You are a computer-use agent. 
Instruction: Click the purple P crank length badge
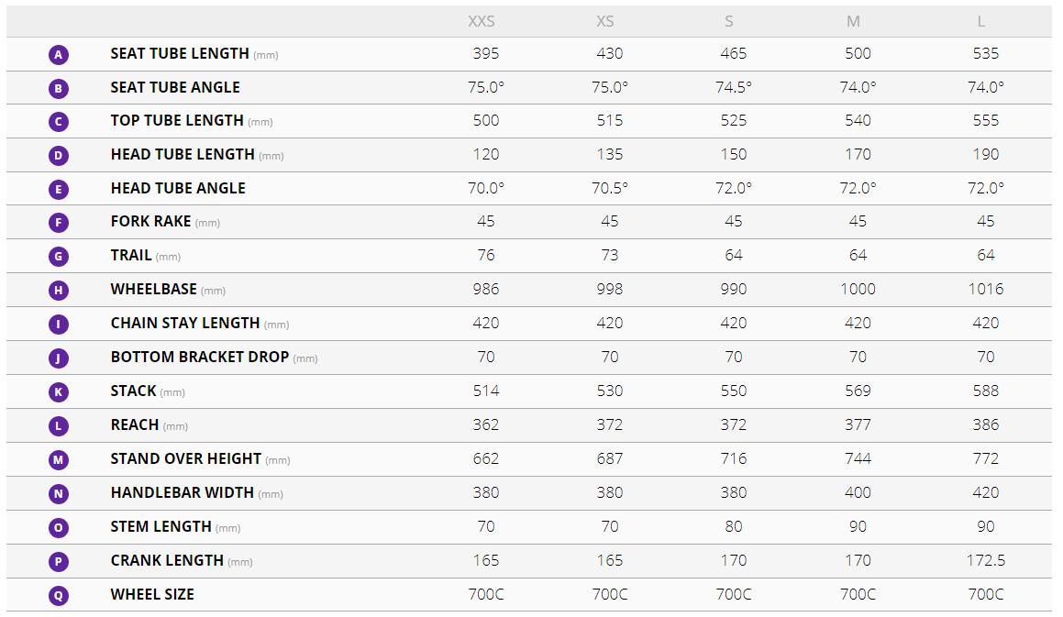59,562
